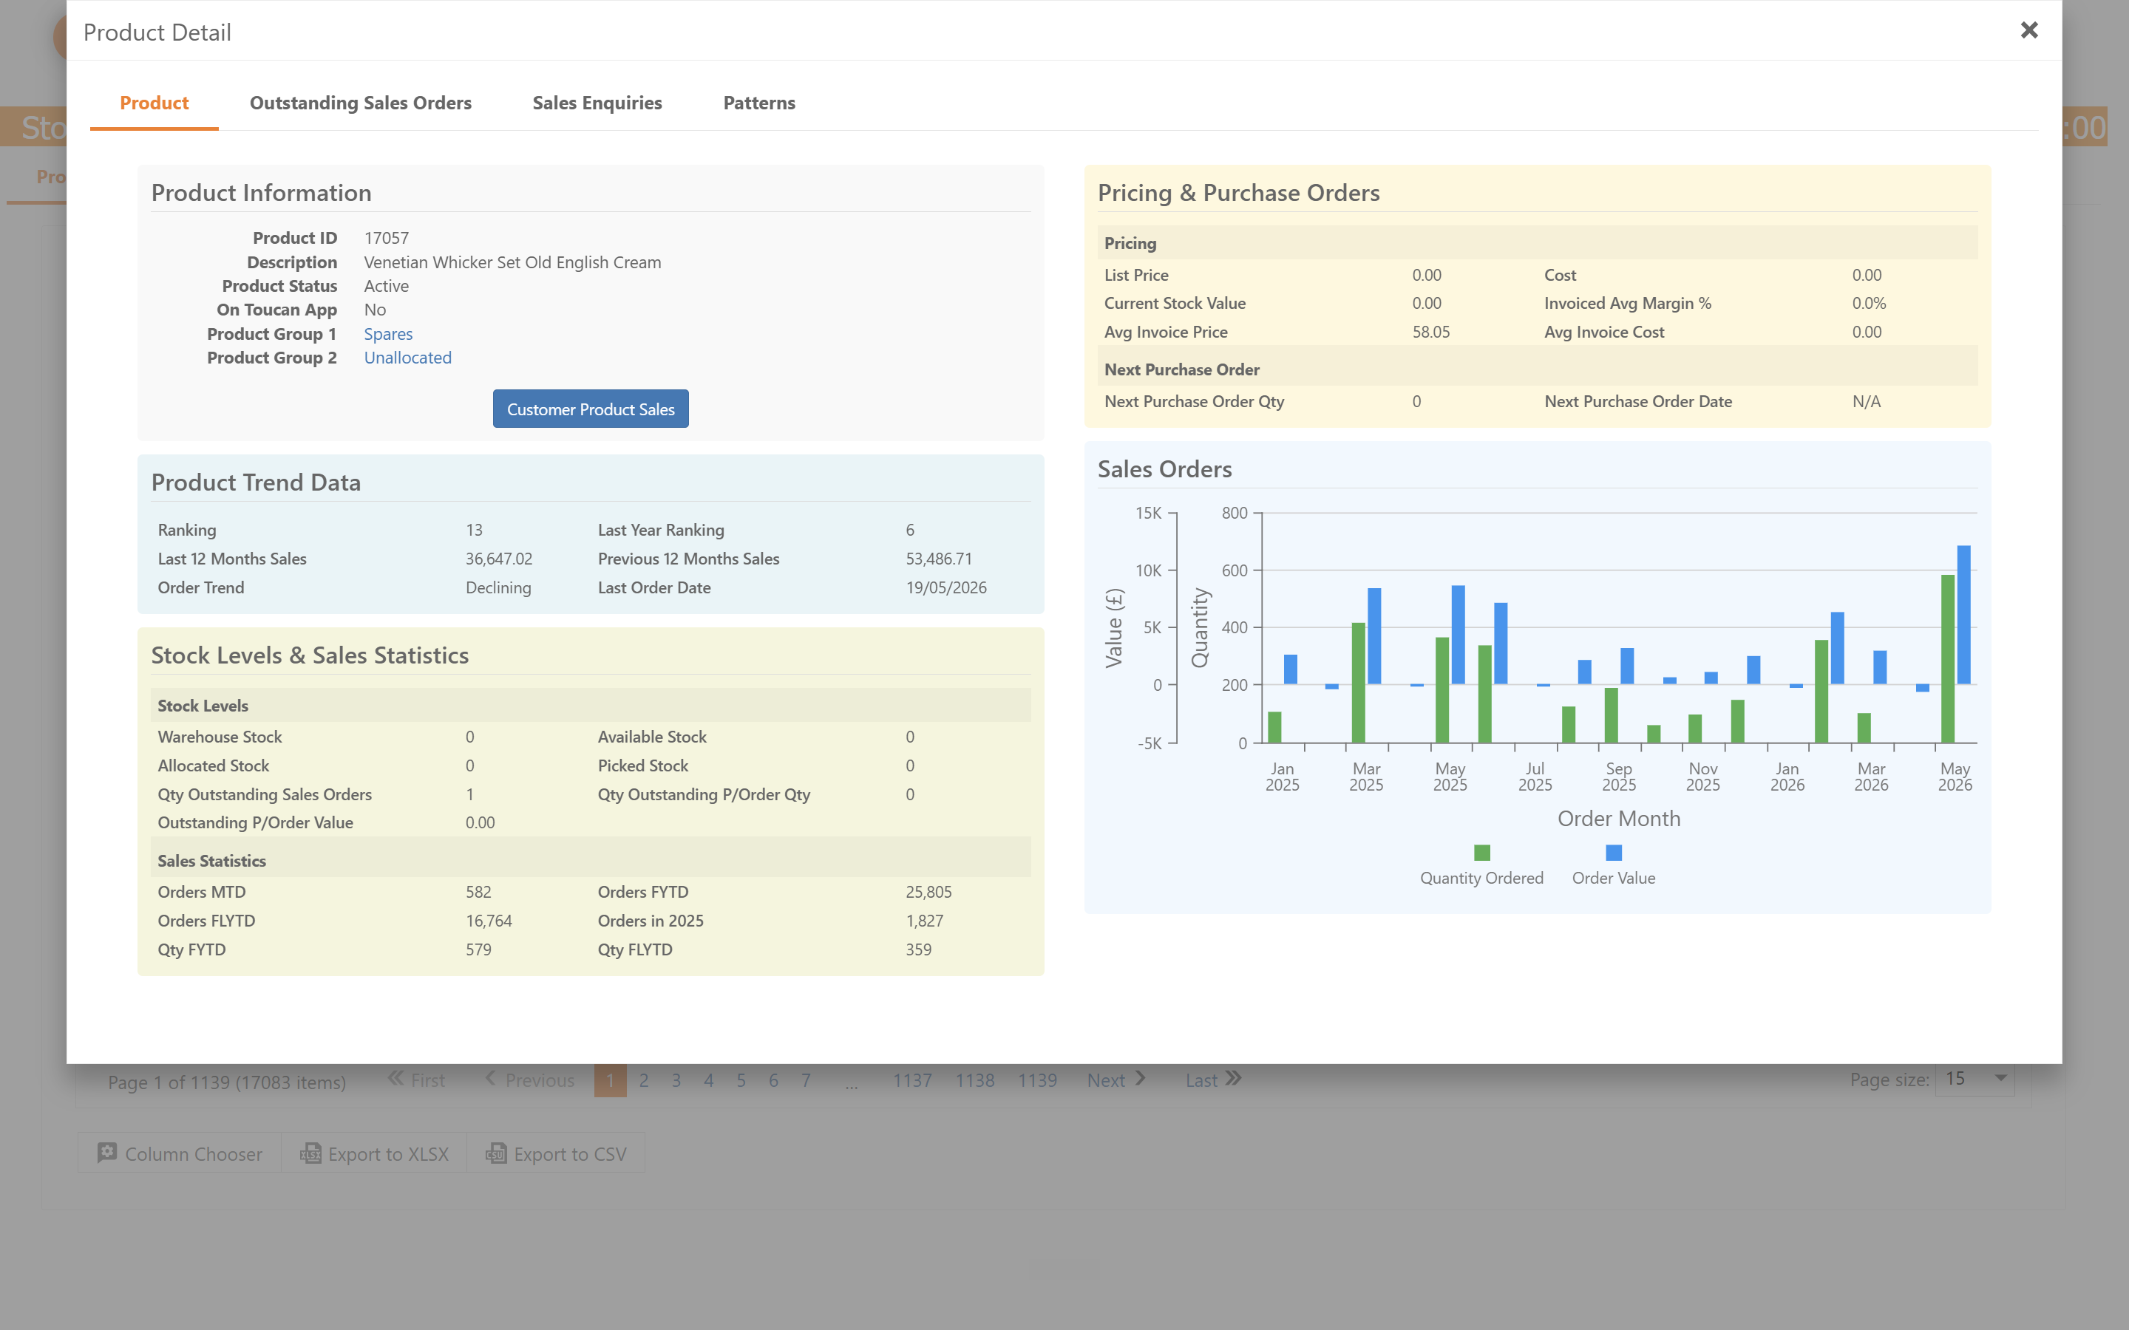
Task: Click Orders in 2025 value 1,827
Action: pos(924,921)
